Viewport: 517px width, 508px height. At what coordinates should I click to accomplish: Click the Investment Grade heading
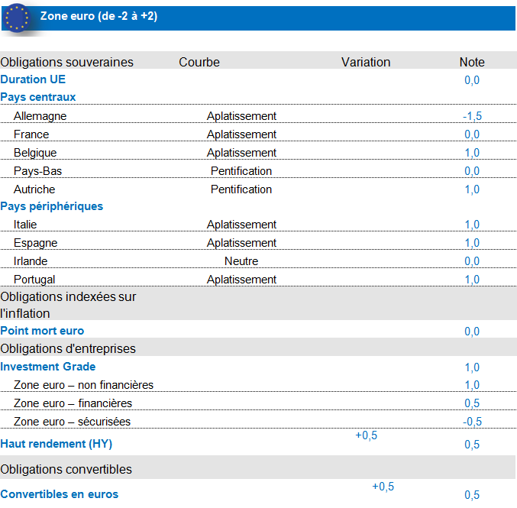[48, 367]
